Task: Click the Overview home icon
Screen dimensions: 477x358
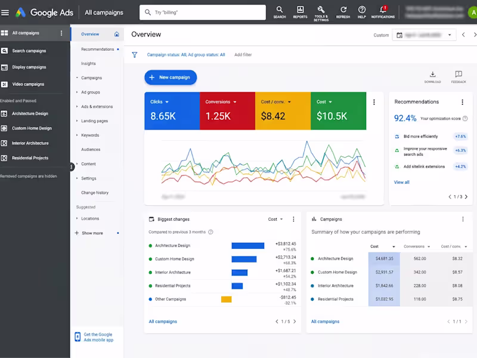Action: tap(116, 34)
